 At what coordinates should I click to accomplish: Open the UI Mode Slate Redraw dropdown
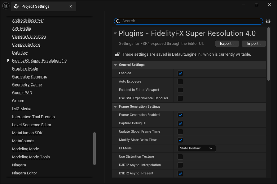coord(196,148)
